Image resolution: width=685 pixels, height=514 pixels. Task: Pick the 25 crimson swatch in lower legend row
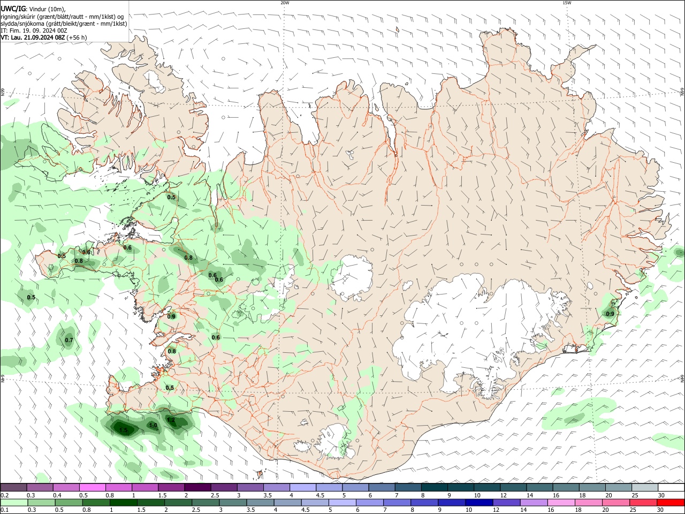pyautogui.click(x=644, y=502)
